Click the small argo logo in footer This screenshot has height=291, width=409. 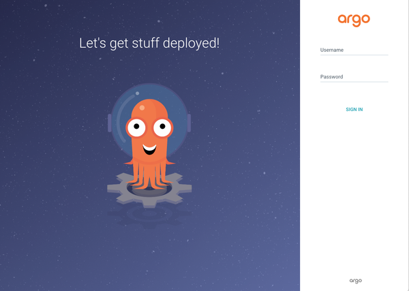click(355, 280)
